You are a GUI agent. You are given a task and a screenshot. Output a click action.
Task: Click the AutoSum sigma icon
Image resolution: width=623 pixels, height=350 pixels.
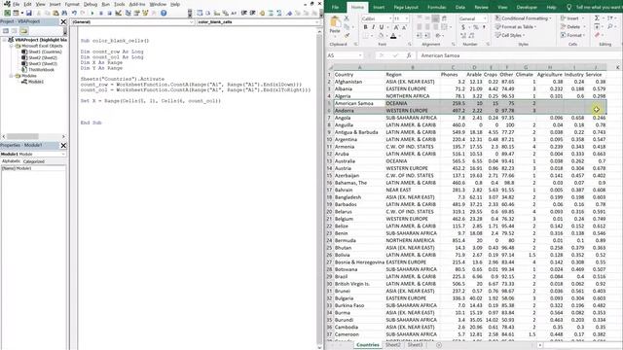pyautogui.click(x=597, y=18)
